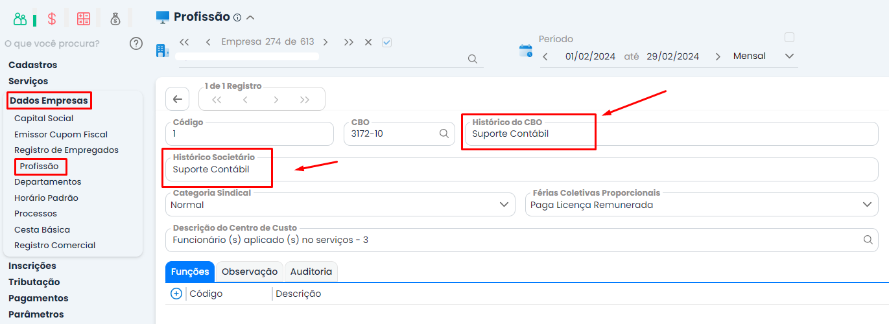
Task: Click the company building icon
Action: (163, 51)
